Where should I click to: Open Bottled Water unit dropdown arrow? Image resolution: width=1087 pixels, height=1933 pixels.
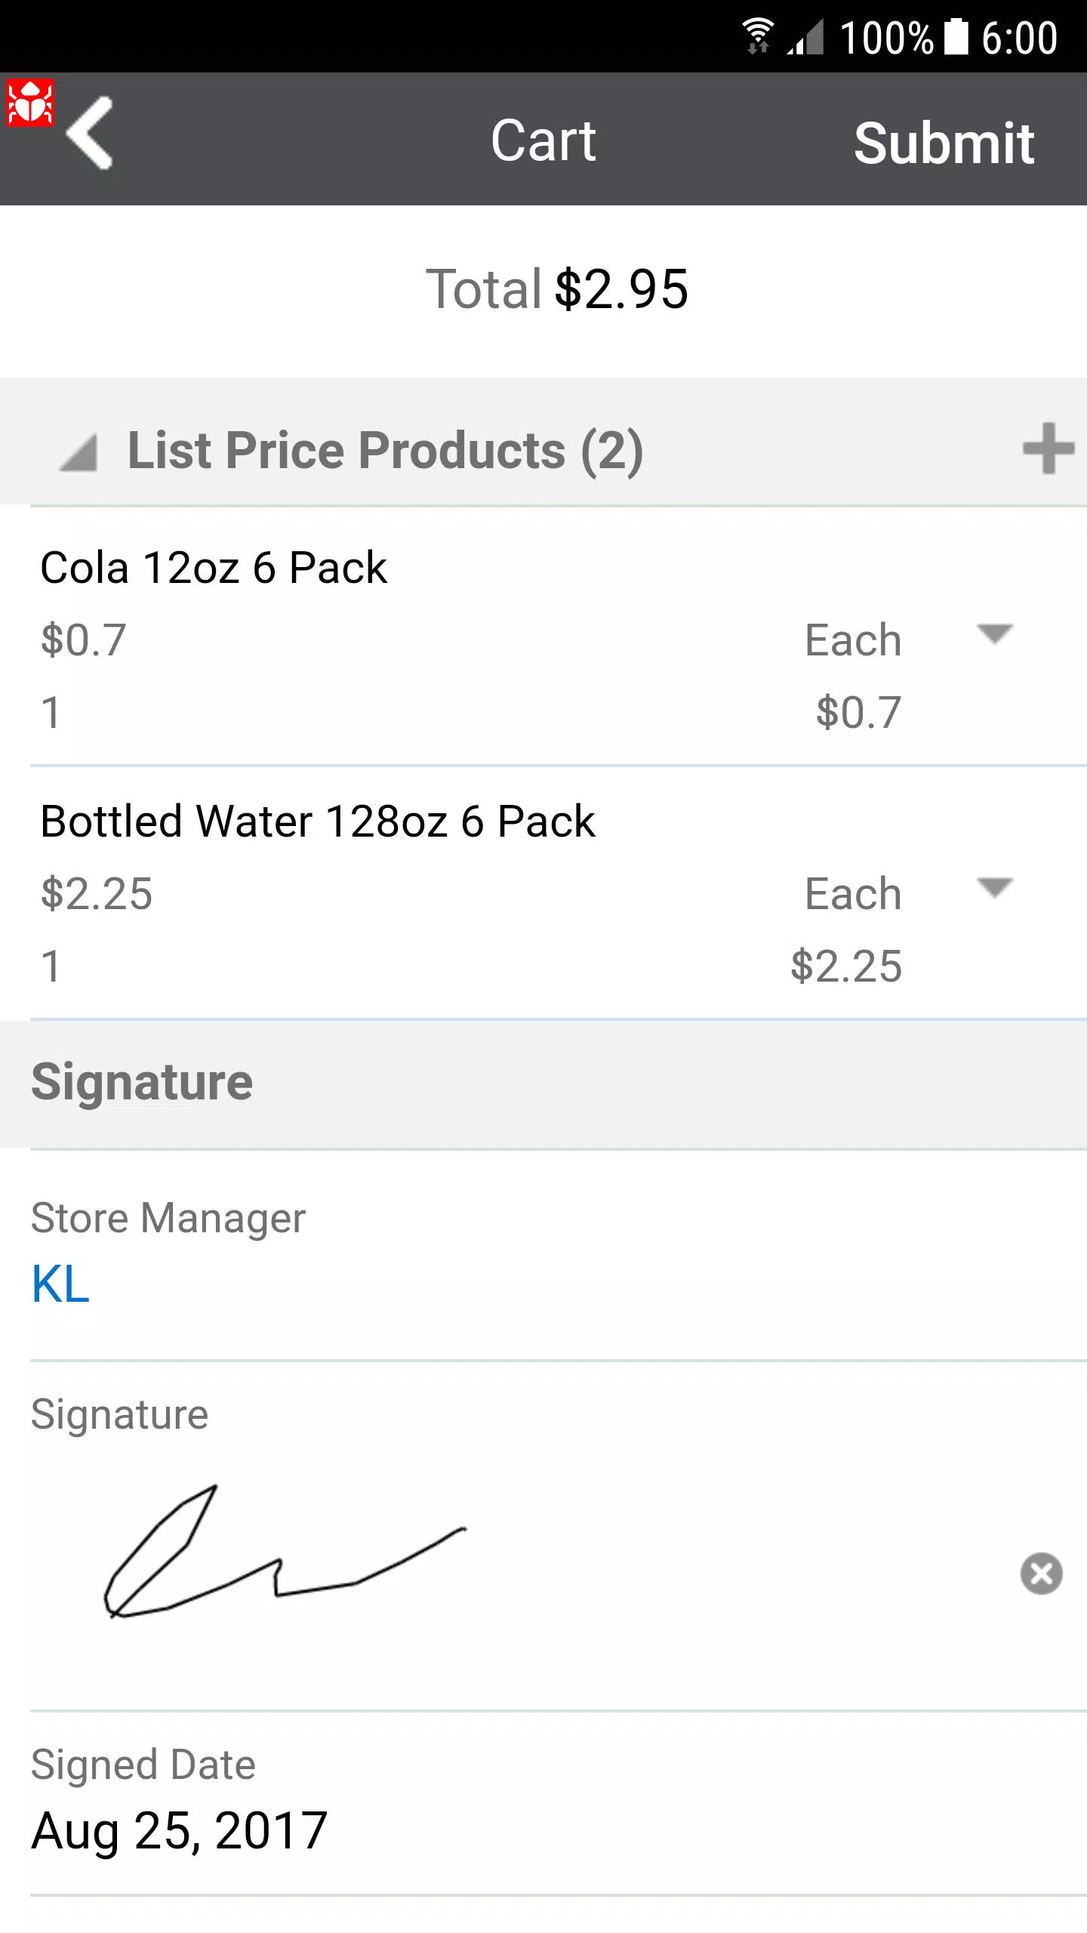click(994, 887)
